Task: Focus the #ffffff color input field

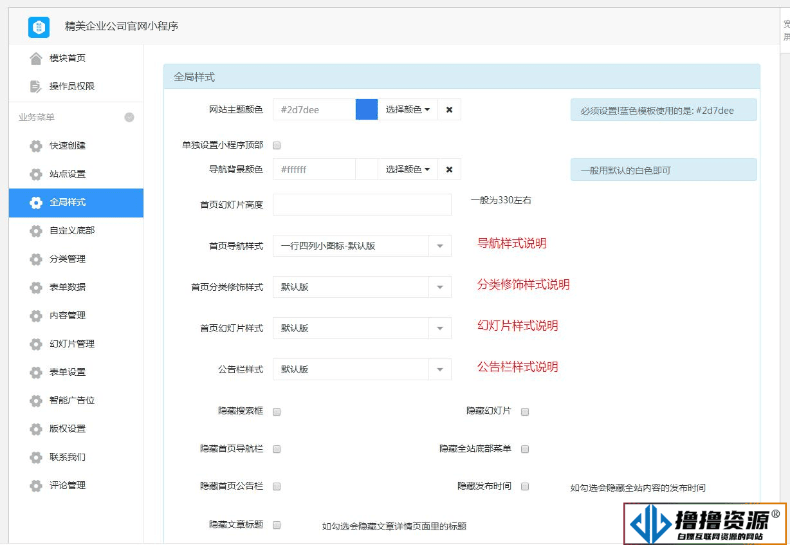Action: (315, 169)
